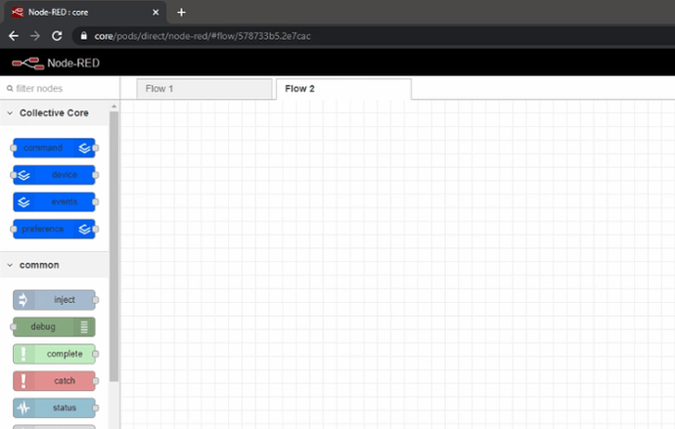Select the preference node in the palette
675x429 pixels.
54,229
